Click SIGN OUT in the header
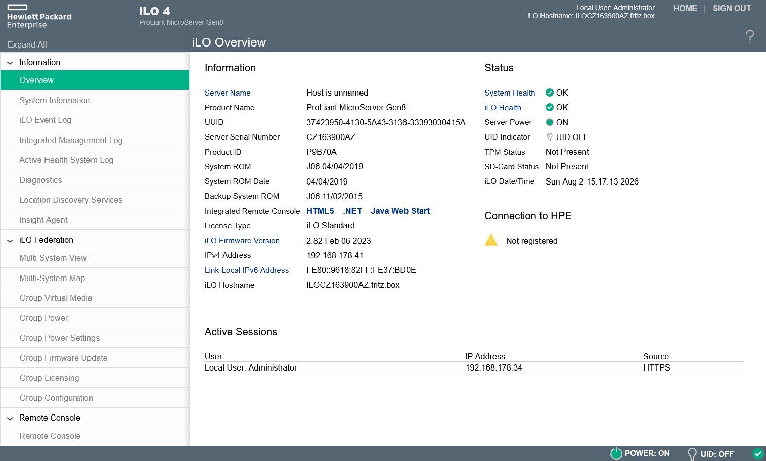This screenshot has width=766, height=461. tap(732, 8)
